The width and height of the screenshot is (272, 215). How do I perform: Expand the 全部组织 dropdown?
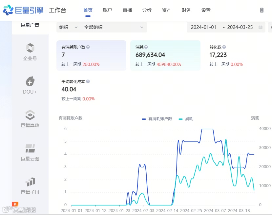tap(114, 27)
